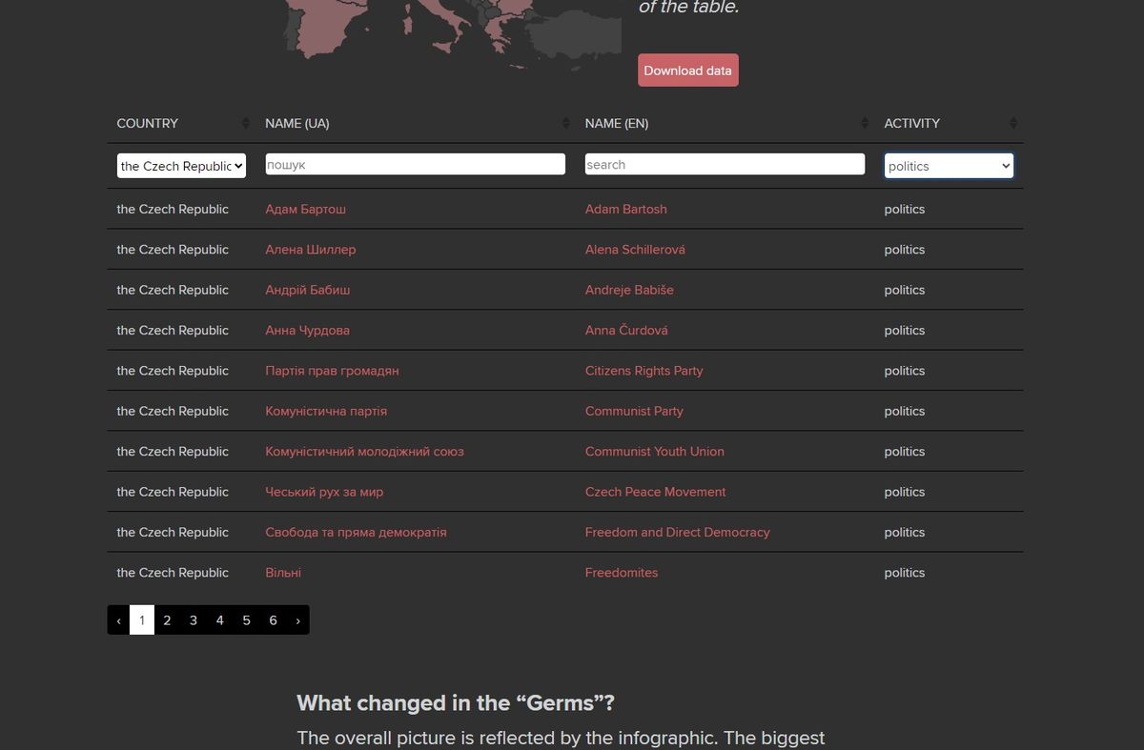The image size is (1144, 750).
Task: Open the Партія прав громадян link
Action: [332, 371]
